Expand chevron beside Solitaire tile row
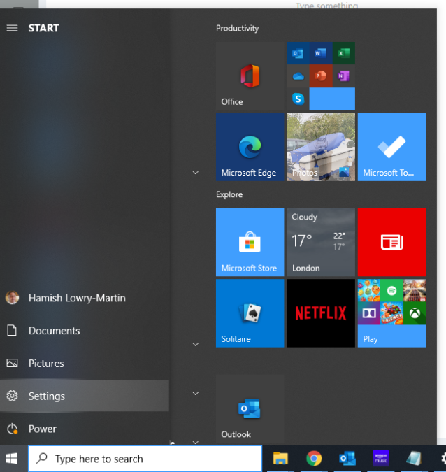This screenshot has height=472, width=446. click(x=196, y=344)
